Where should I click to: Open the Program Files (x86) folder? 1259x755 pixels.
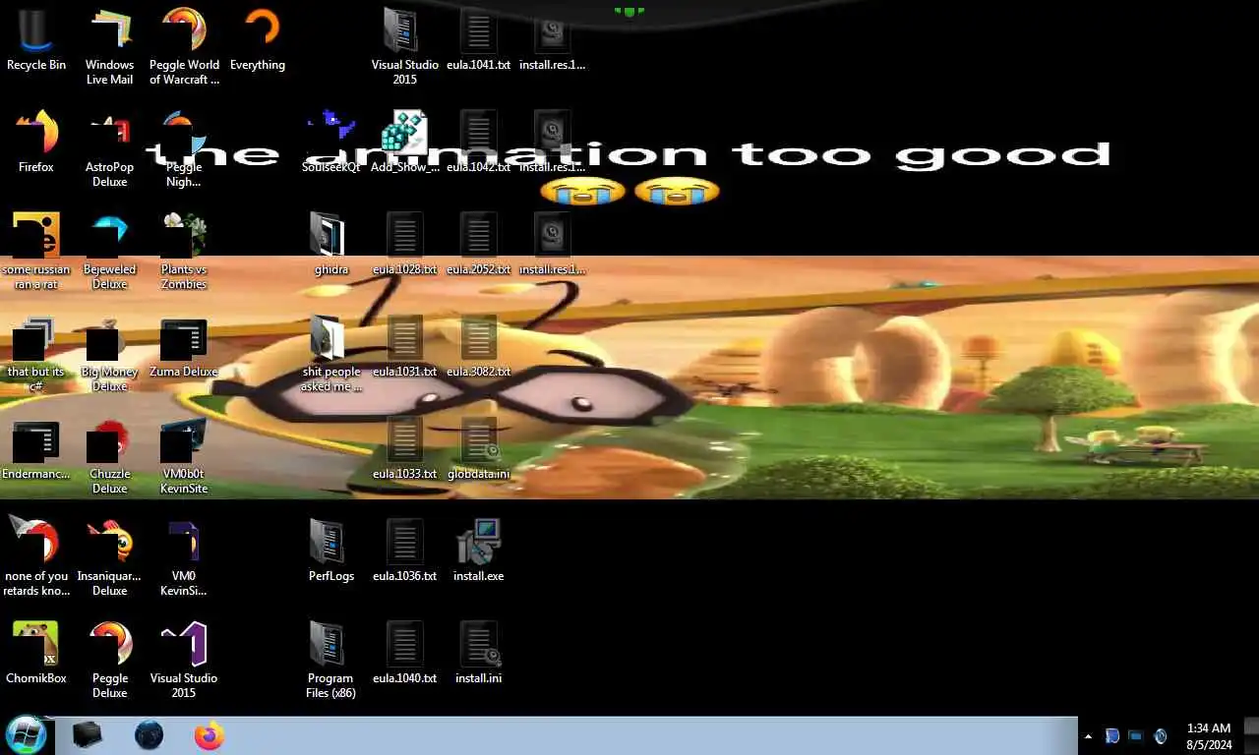click(x=331, y=660)
